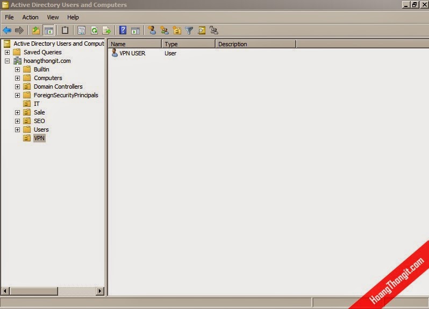Click the Saved Queries folder icon

click(x=17, y=52)
